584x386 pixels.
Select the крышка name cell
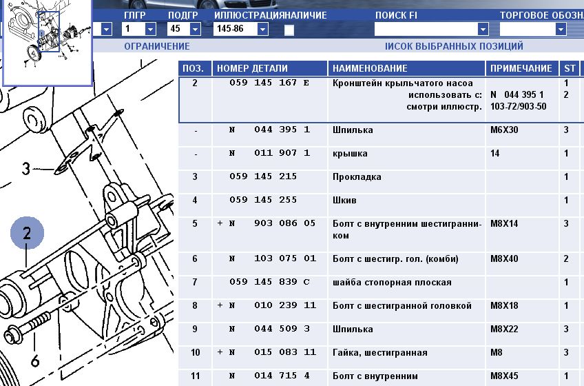point(406,159)
